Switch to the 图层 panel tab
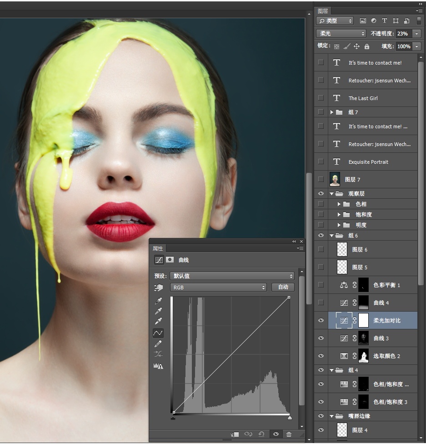Screen dimensions: 426x444 coord(323,11)
